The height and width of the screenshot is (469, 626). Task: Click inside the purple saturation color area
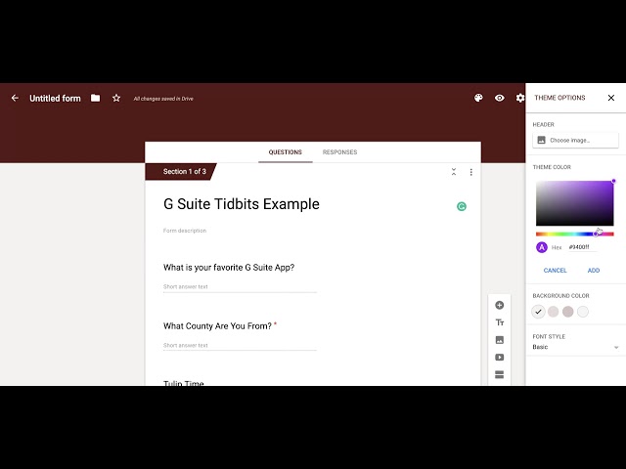pyautogui.click(x=574, y=203)
